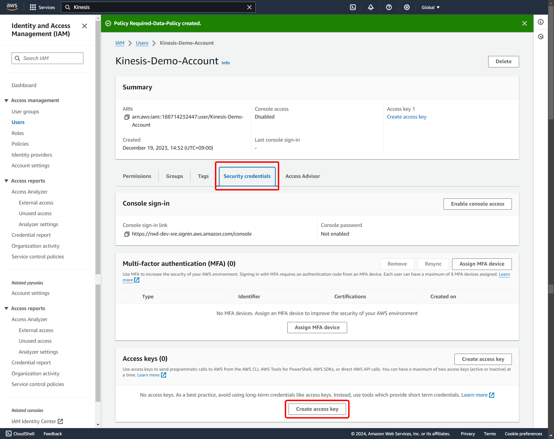Open the Global region dropdown

(x=430, y=7)
